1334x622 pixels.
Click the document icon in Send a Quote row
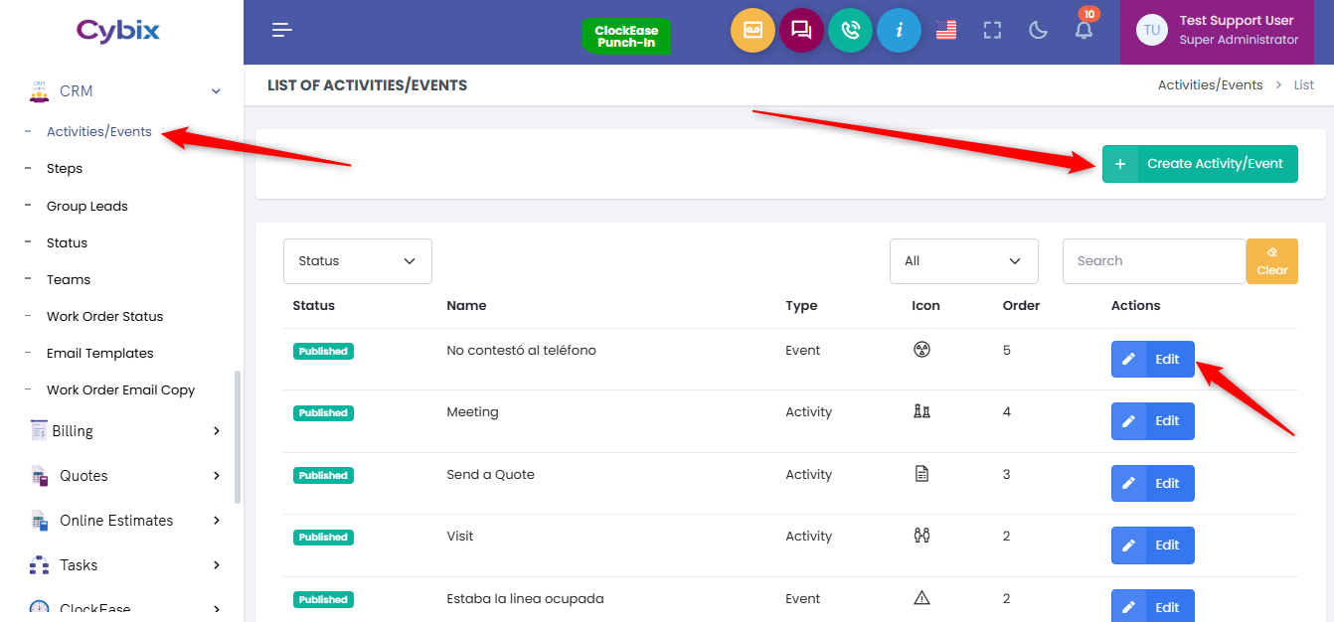point(921,474)
